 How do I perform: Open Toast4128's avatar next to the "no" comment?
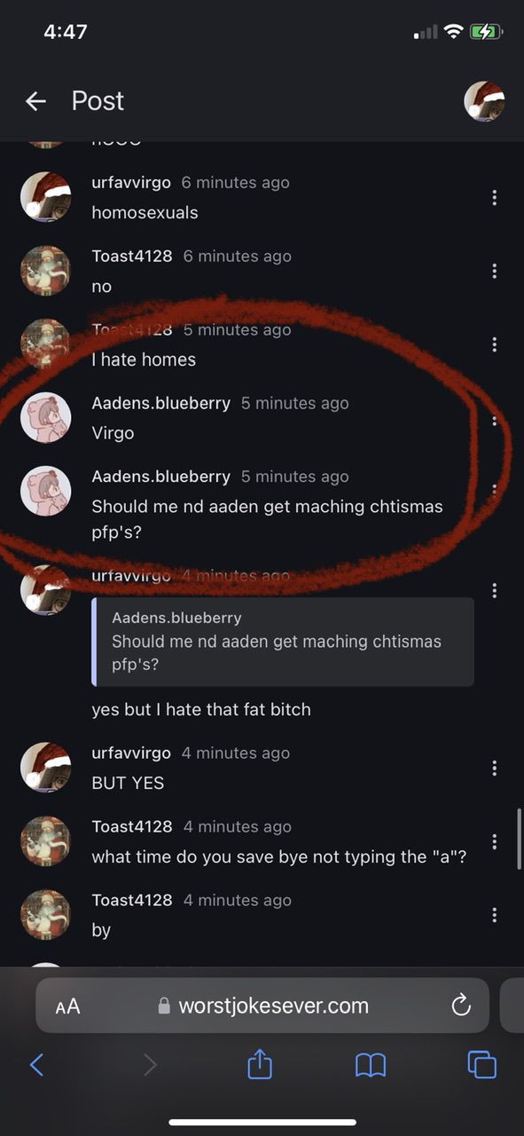tap(45, 271)
